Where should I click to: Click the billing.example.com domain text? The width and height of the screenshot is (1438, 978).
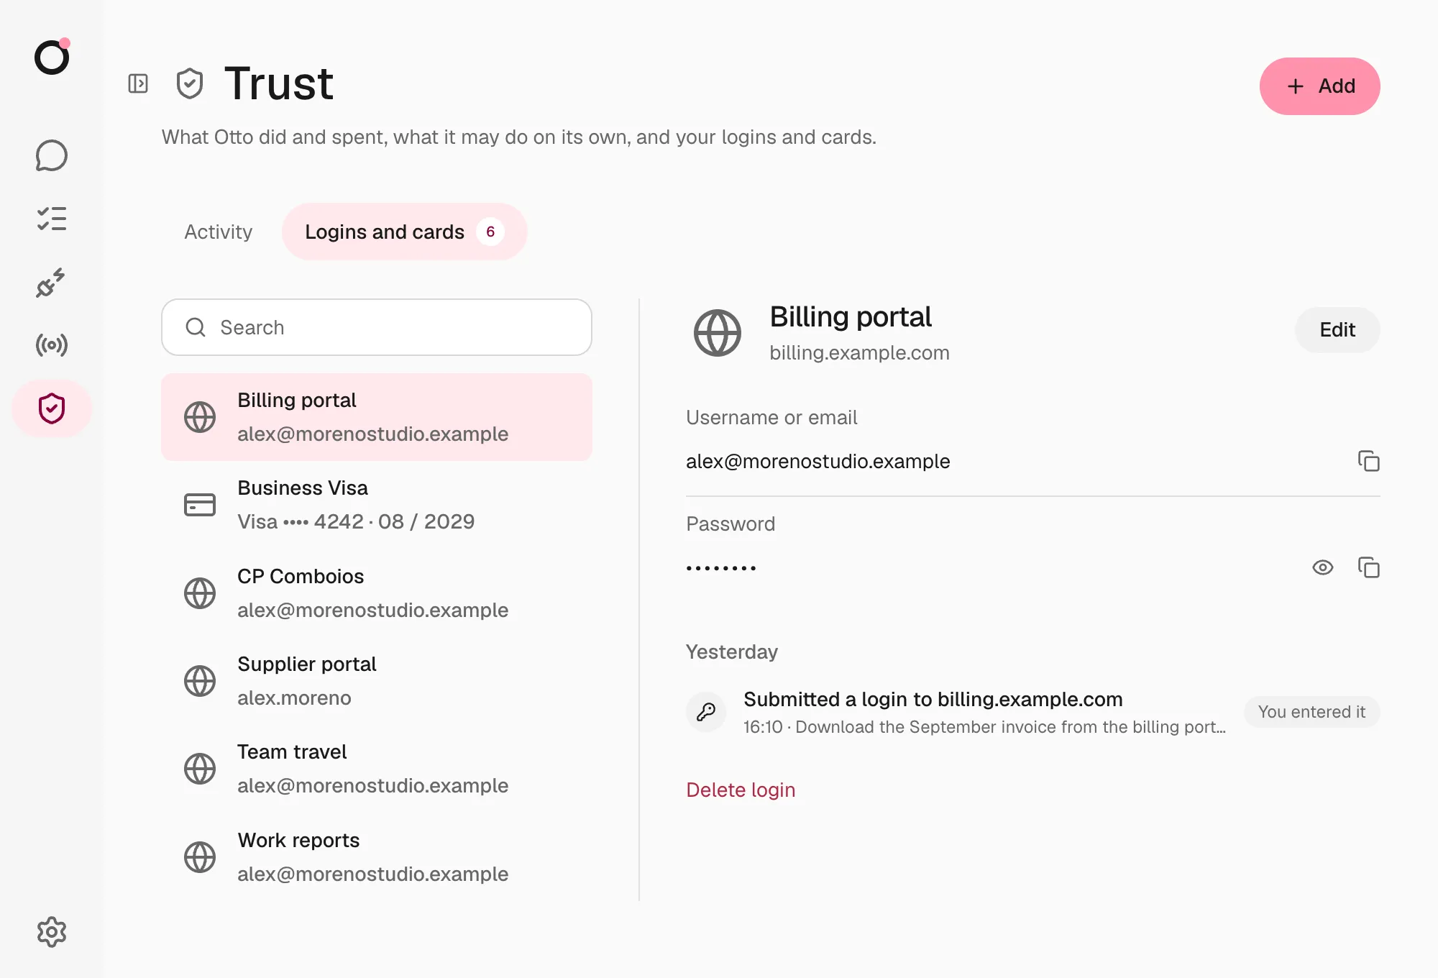[x=859, y=353]
